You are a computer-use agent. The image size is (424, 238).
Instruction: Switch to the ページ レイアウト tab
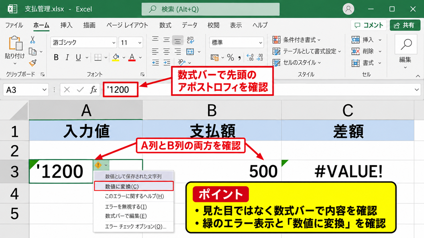coord(127,25)
